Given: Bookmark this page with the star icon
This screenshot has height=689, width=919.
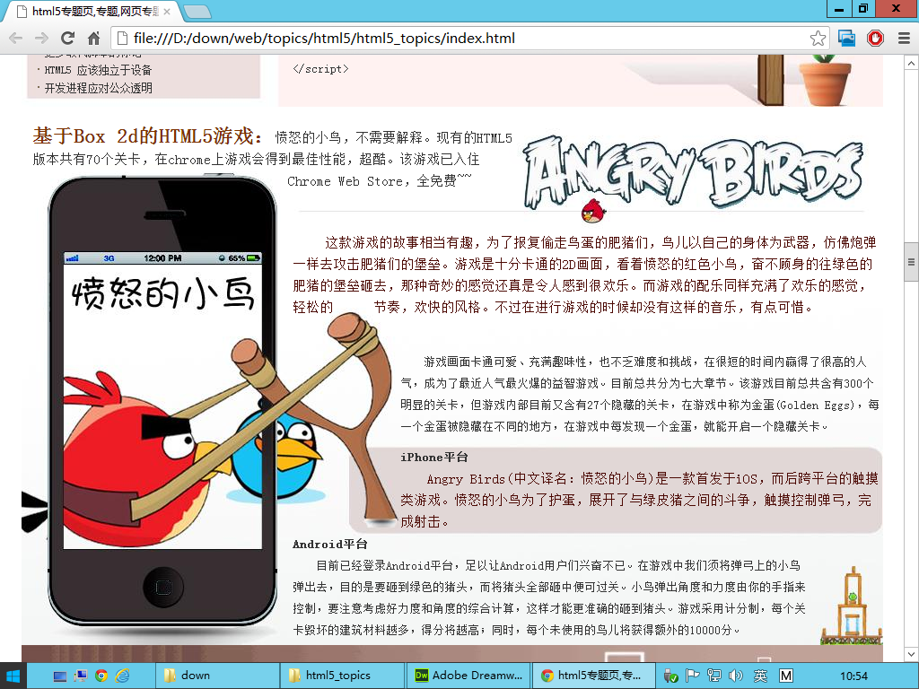Looking at the screenshot, I should click(x=818, y=39).
